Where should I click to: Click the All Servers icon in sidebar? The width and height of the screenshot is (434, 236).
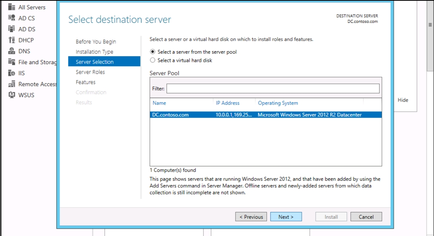point(12,7)
